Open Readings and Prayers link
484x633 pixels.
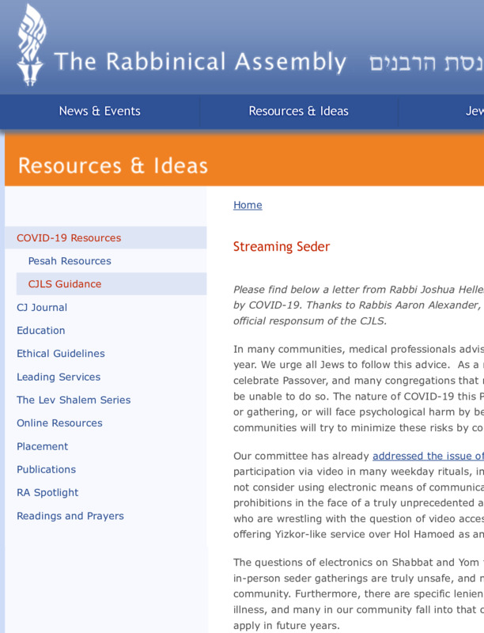coord(70,516)
